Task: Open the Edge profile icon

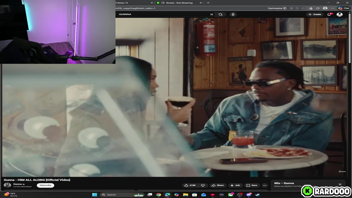Action: [x=325, y=8]
